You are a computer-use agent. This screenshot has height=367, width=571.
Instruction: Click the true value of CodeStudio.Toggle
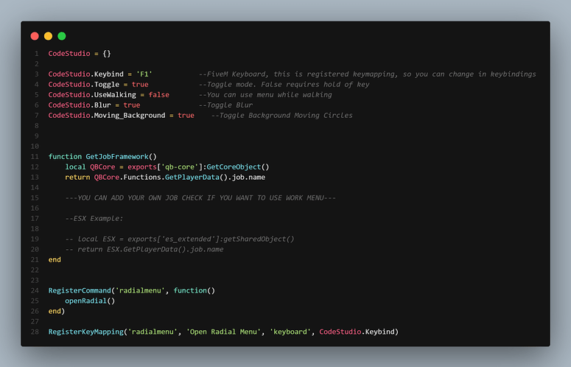(140, 84)
